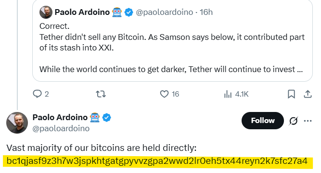Click the @paoloardoino handle in quoted tweet
Viewport: 321px width, 173px height.
coord(165,12)
